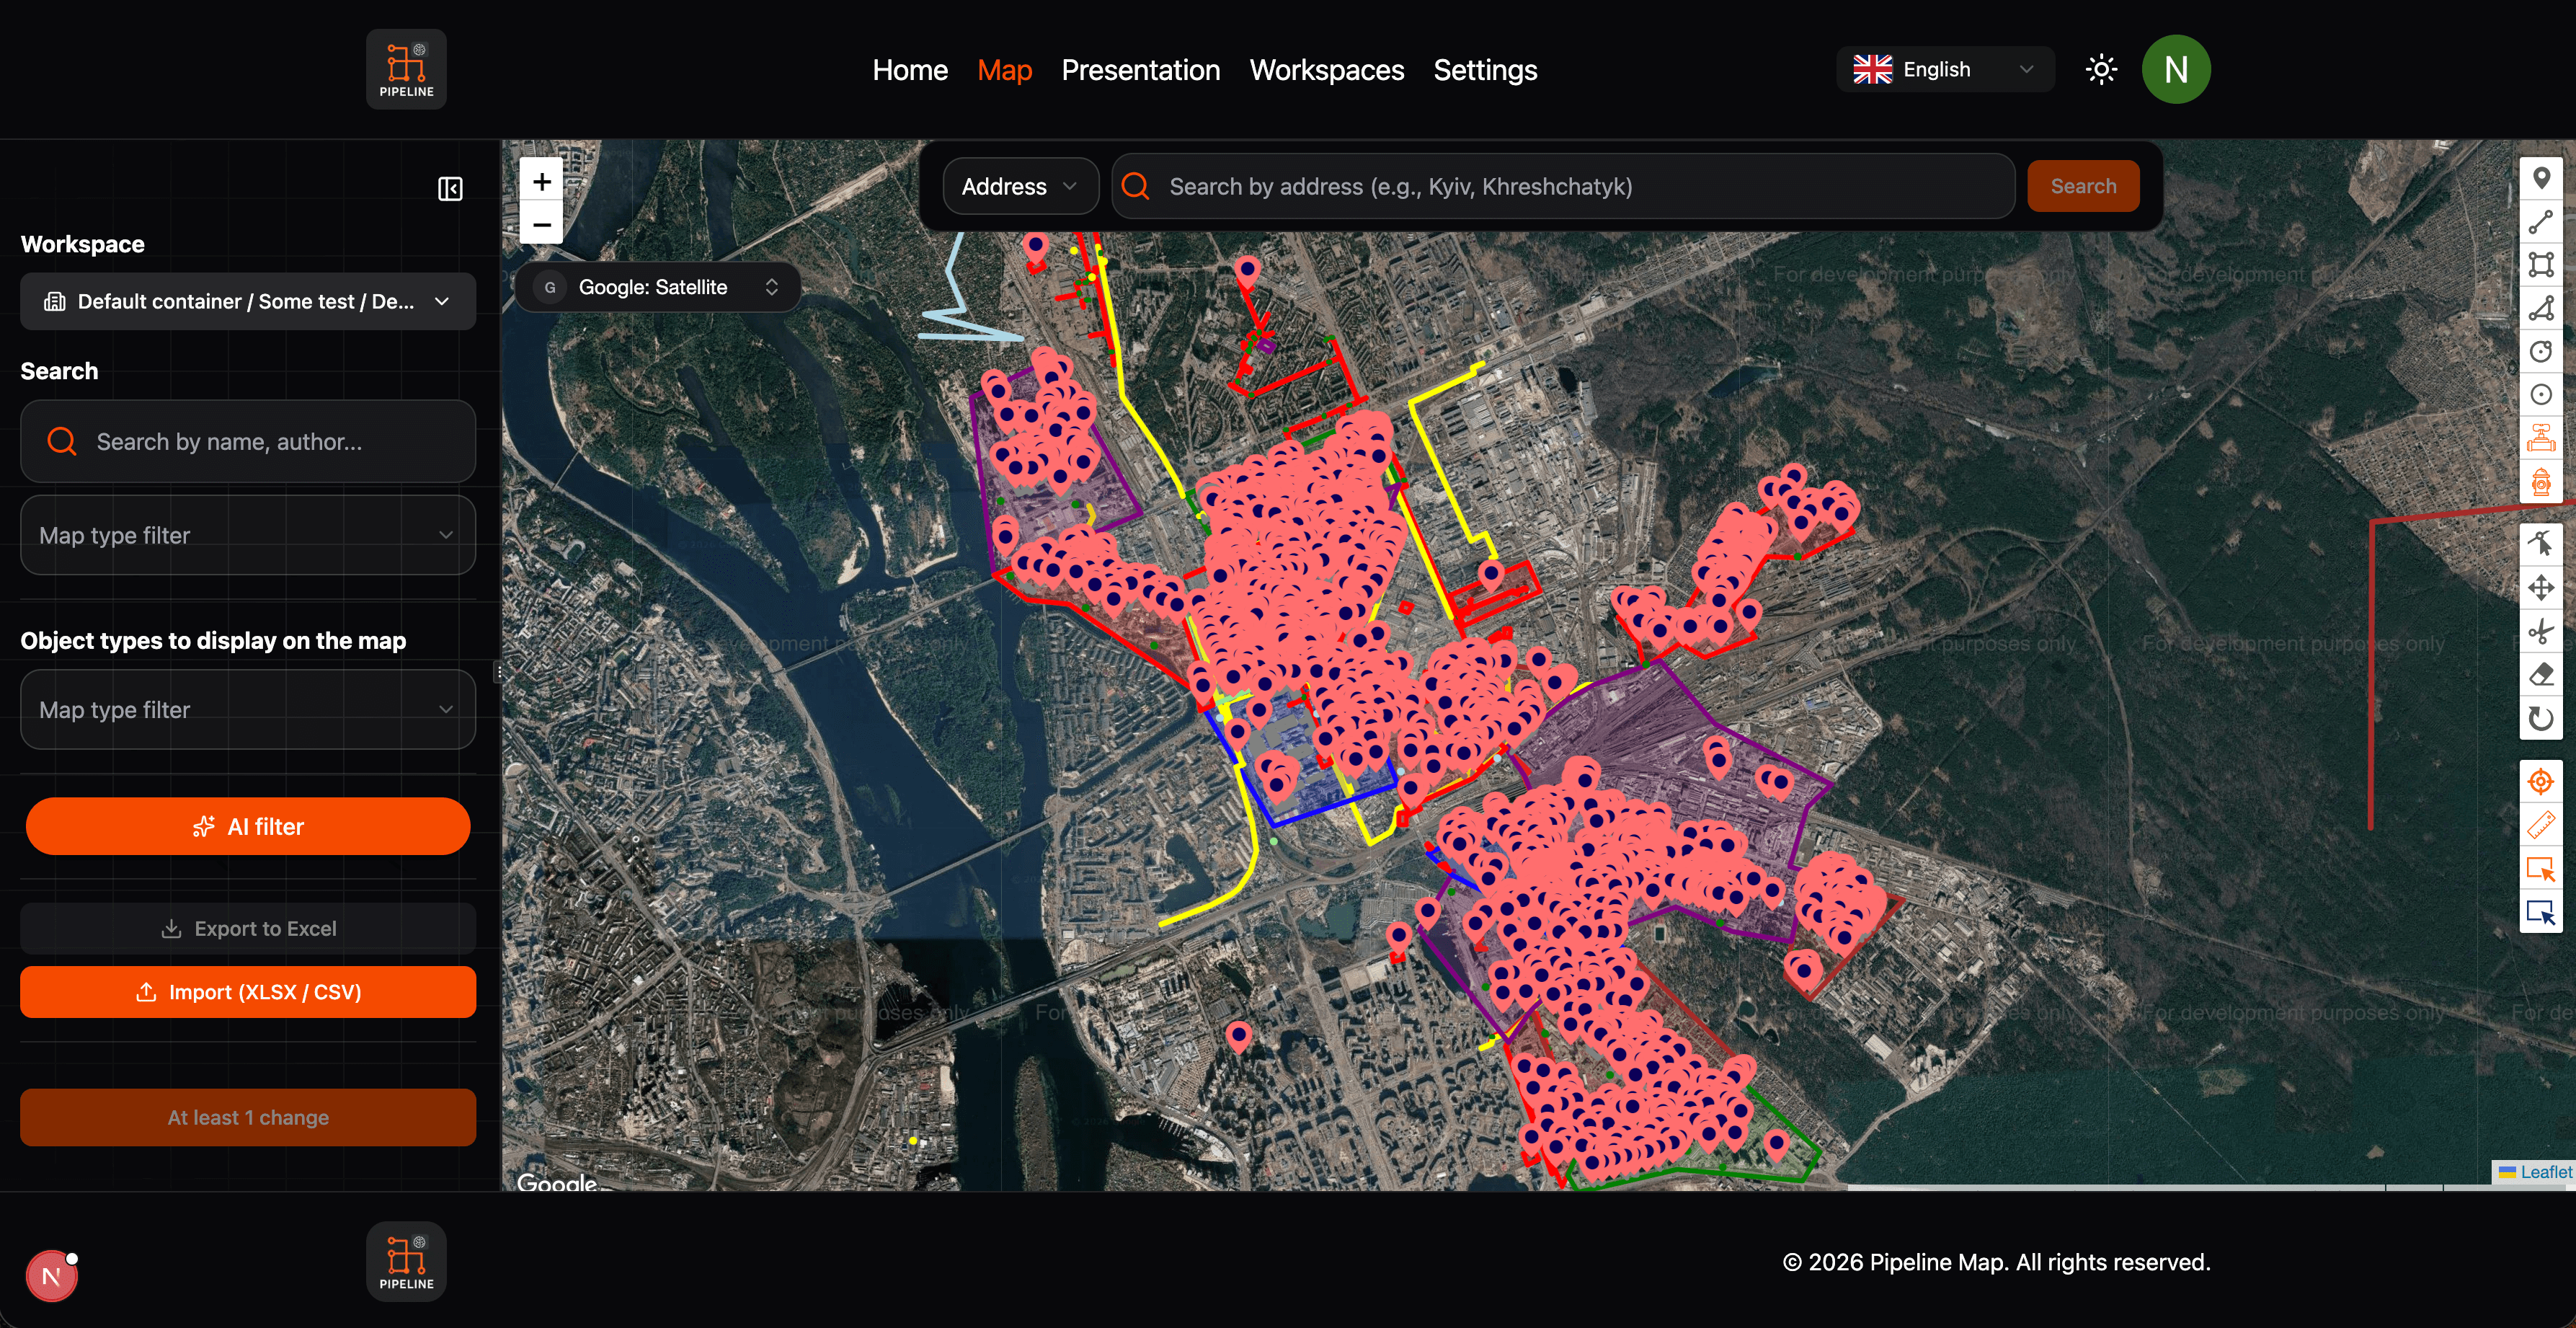Click the orange Search button

point(2083,186)
